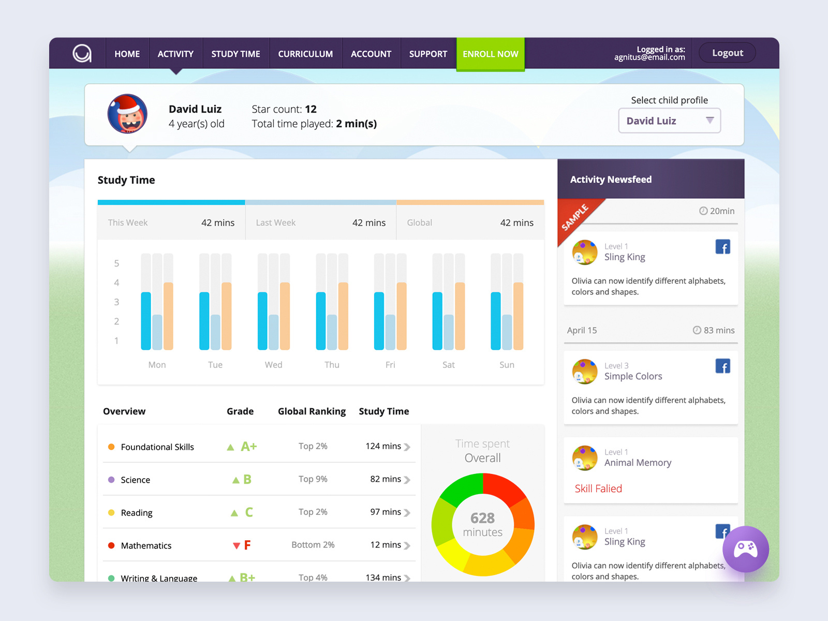Expand the Mathematics row details
The height and width of the screenshot is (621, 828).
[x=408, y=545]
